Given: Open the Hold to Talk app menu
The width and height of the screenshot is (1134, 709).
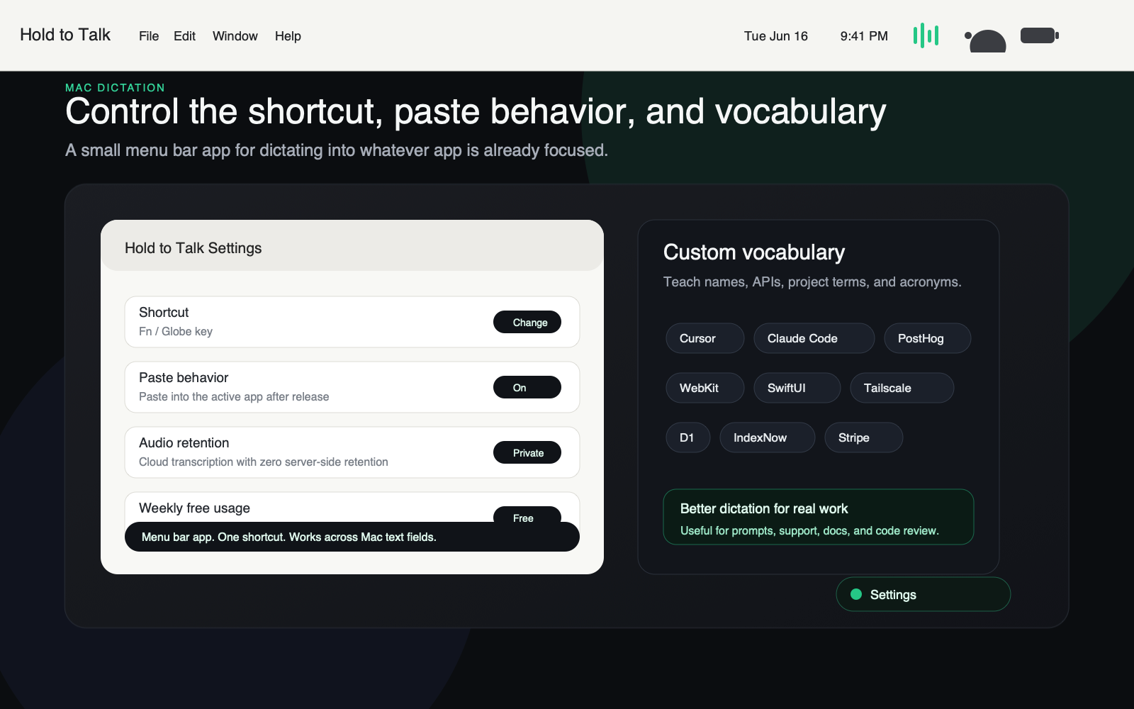Looking at the screenshot, I should pos(65,35).
